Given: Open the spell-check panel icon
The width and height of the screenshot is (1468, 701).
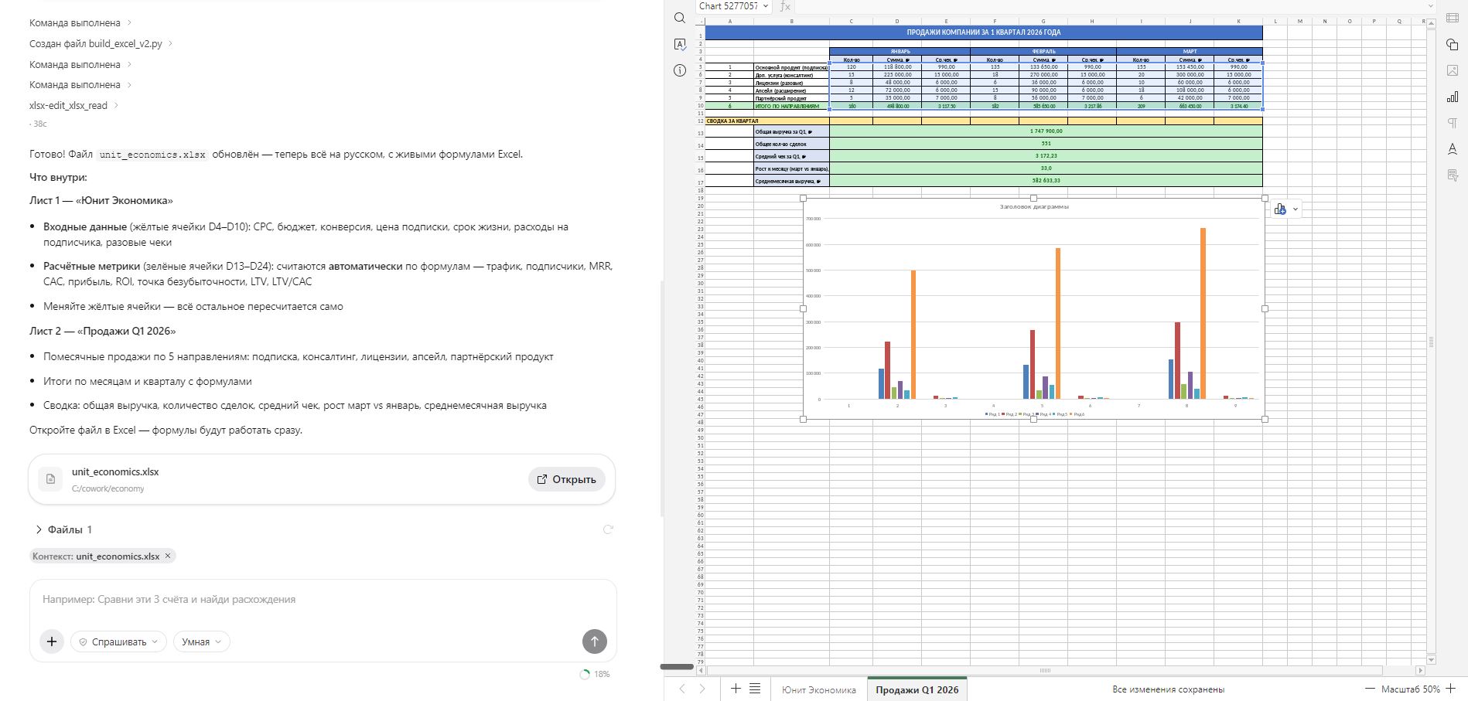Looking at the screenshot, I should coord(680,44).
